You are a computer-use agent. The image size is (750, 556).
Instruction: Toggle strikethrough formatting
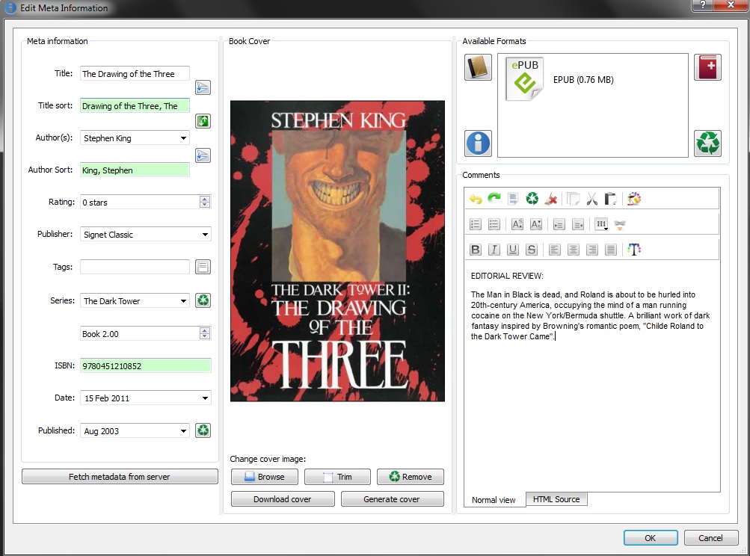[x=532, y=249]
